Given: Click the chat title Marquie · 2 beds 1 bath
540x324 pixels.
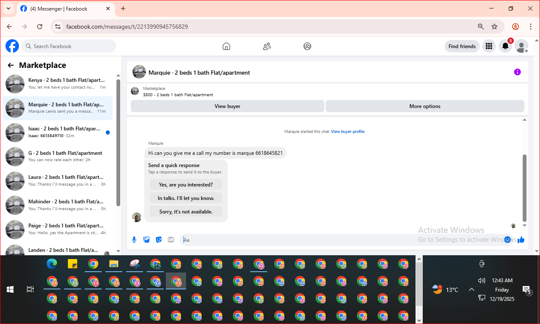Looking at the screenshot, I should pos(199,73).
